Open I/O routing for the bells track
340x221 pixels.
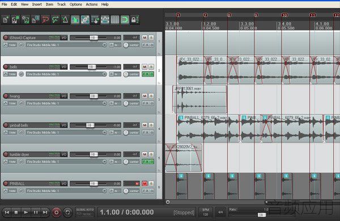click(x=64, y=67)
